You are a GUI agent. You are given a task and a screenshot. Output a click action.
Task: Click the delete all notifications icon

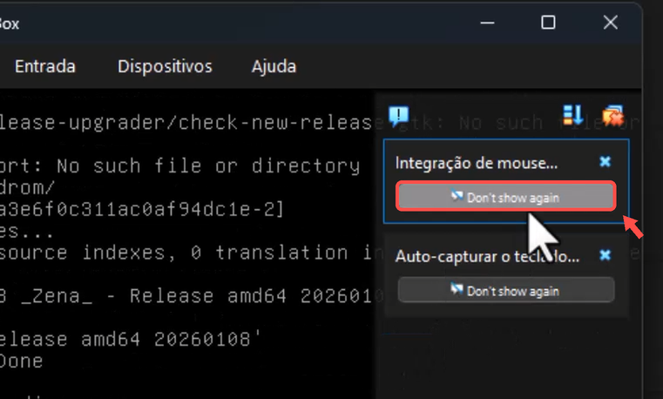tap(612, 115)
